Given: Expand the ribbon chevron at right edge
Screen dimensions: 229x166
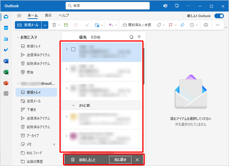Looking at the screenshot, I should tap(226, 27).
